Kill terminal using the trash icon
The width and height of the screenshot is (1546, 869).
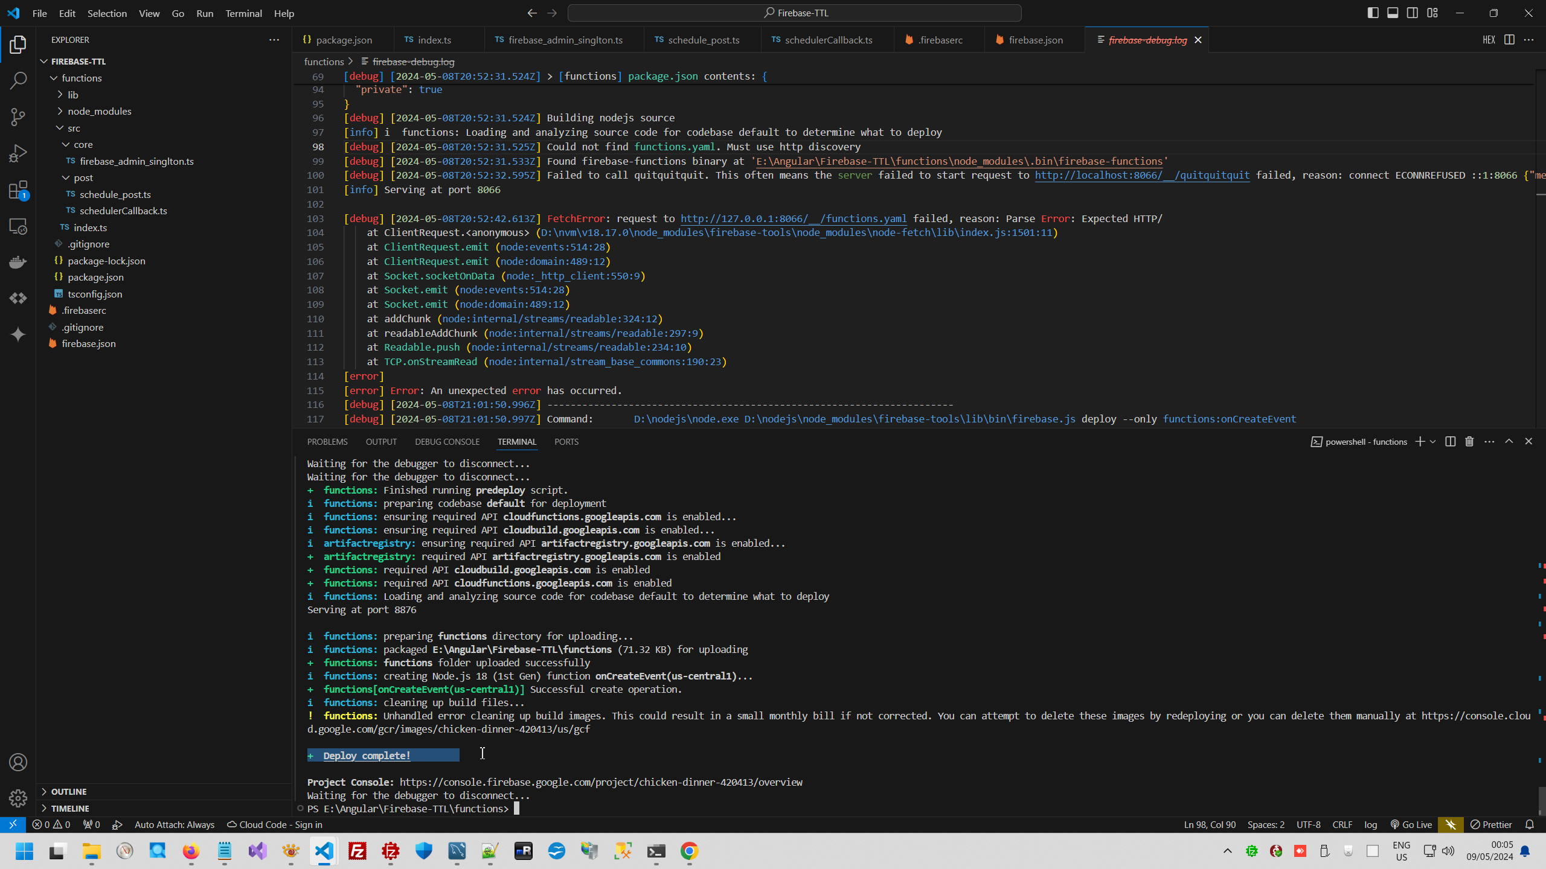1469,442
